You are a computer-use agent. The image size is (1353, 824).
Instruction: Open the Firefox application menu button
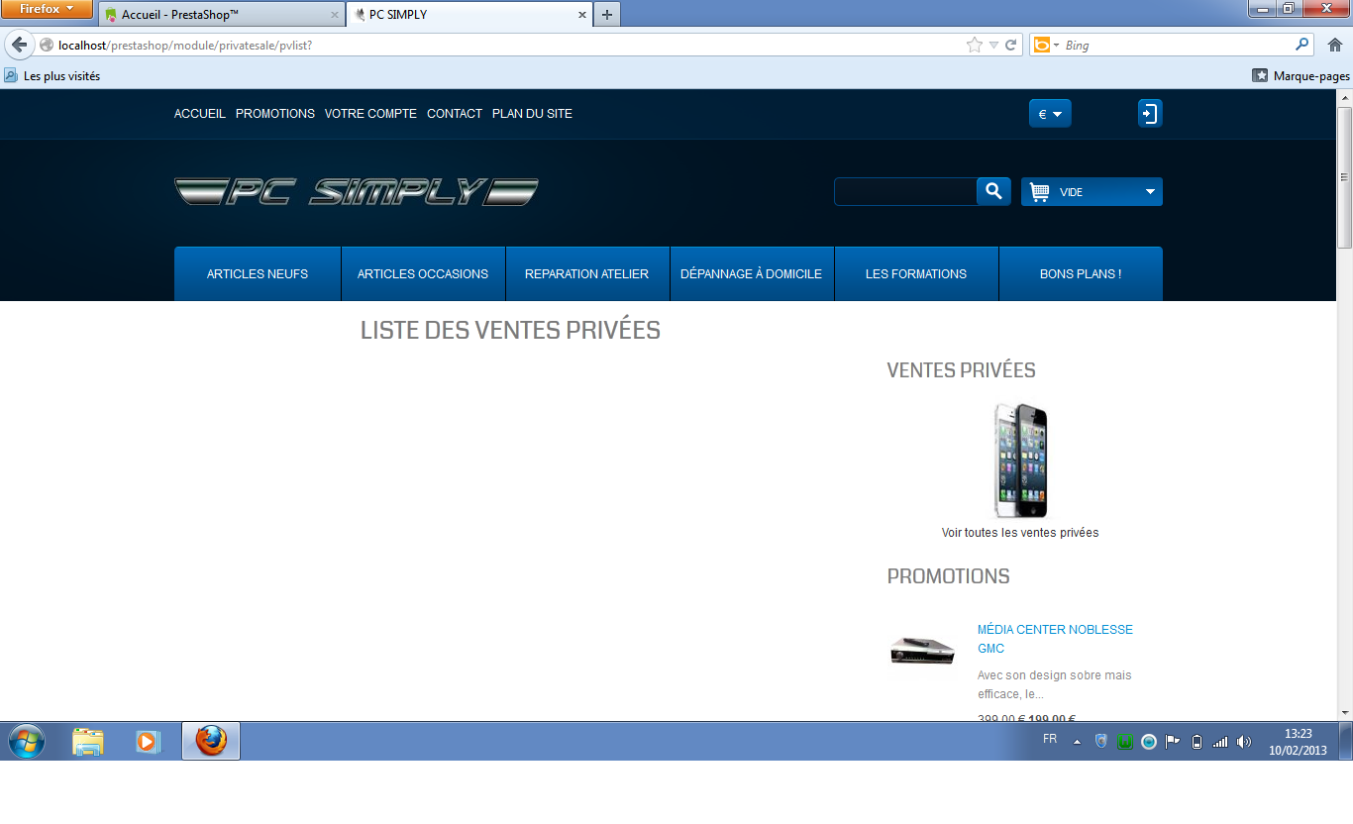point(48,9)
